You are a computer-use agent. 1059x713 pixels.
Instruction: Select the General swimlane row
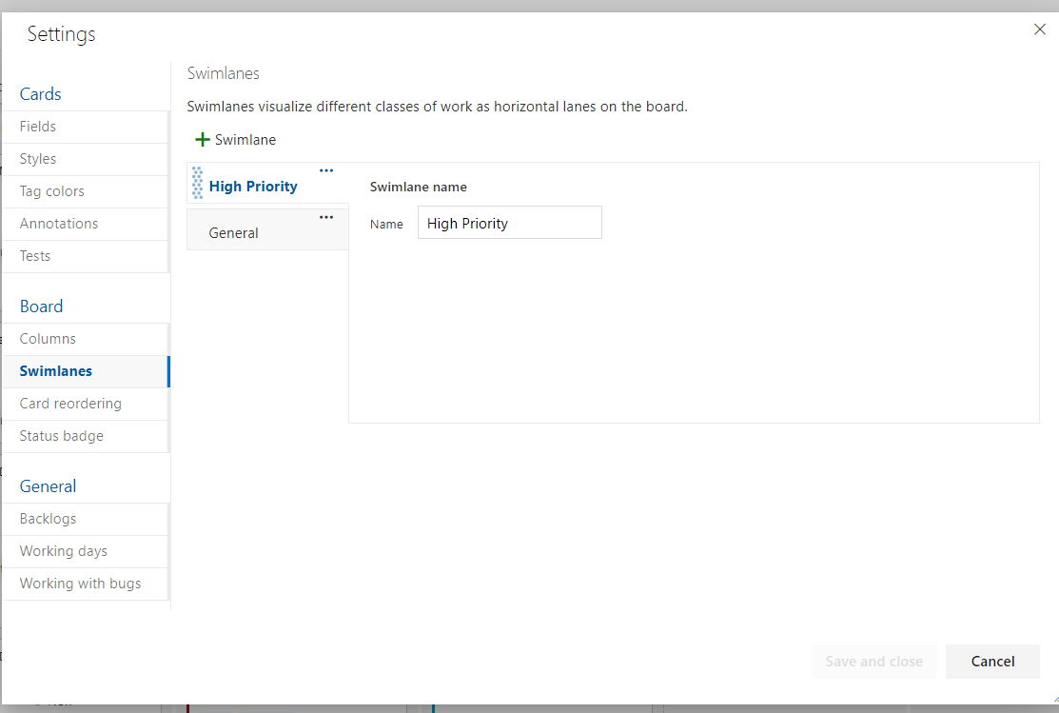267,229
